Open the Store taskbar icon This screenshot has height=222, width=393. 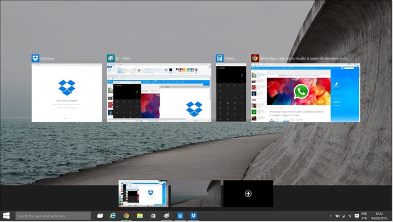click(x=153, y=216)
